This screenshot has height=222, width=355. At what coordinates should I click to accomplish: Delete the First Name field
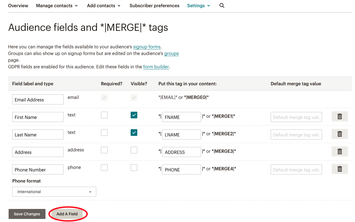[339, 117]
